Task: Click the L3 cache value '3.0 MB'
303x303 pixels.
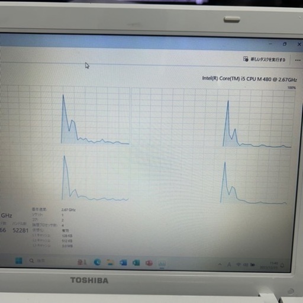Action: click(x=67, y=246)
